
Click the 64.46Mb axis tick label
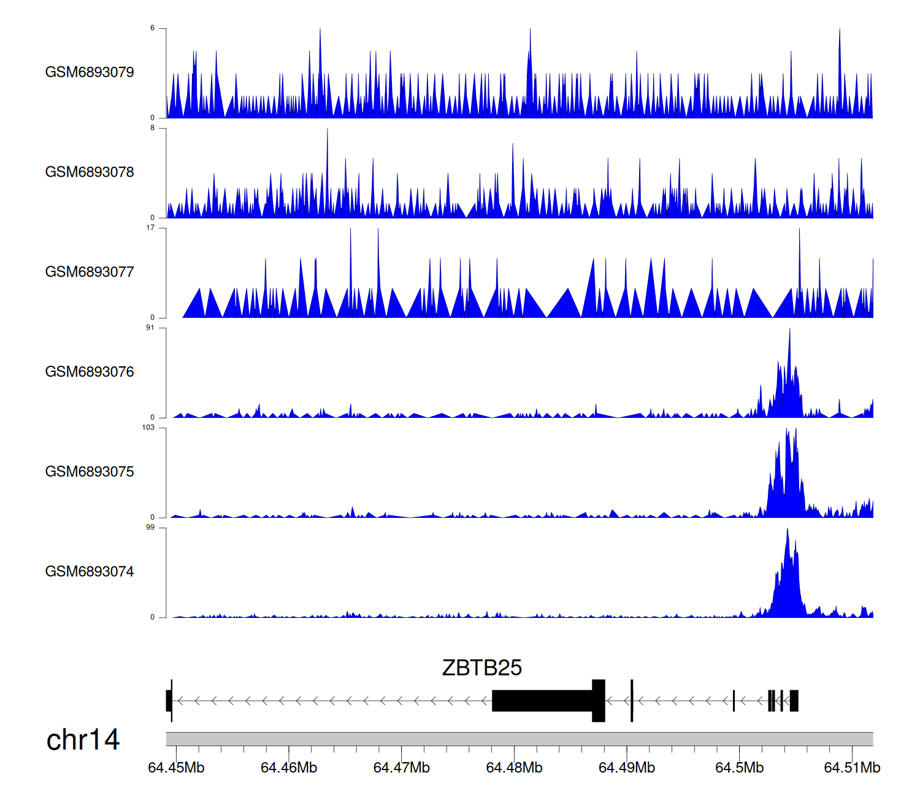pos(289,768)
